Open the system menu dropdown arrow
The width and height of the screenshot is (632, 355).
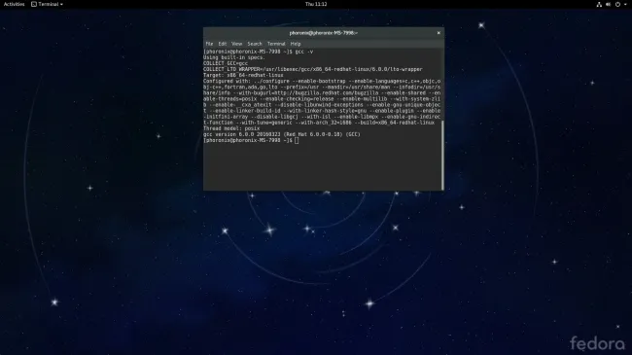625,5
